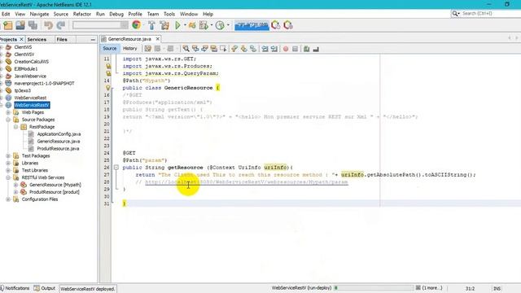
Task: Click Stop Macro Recording icon
Action: tap(295, 49)
